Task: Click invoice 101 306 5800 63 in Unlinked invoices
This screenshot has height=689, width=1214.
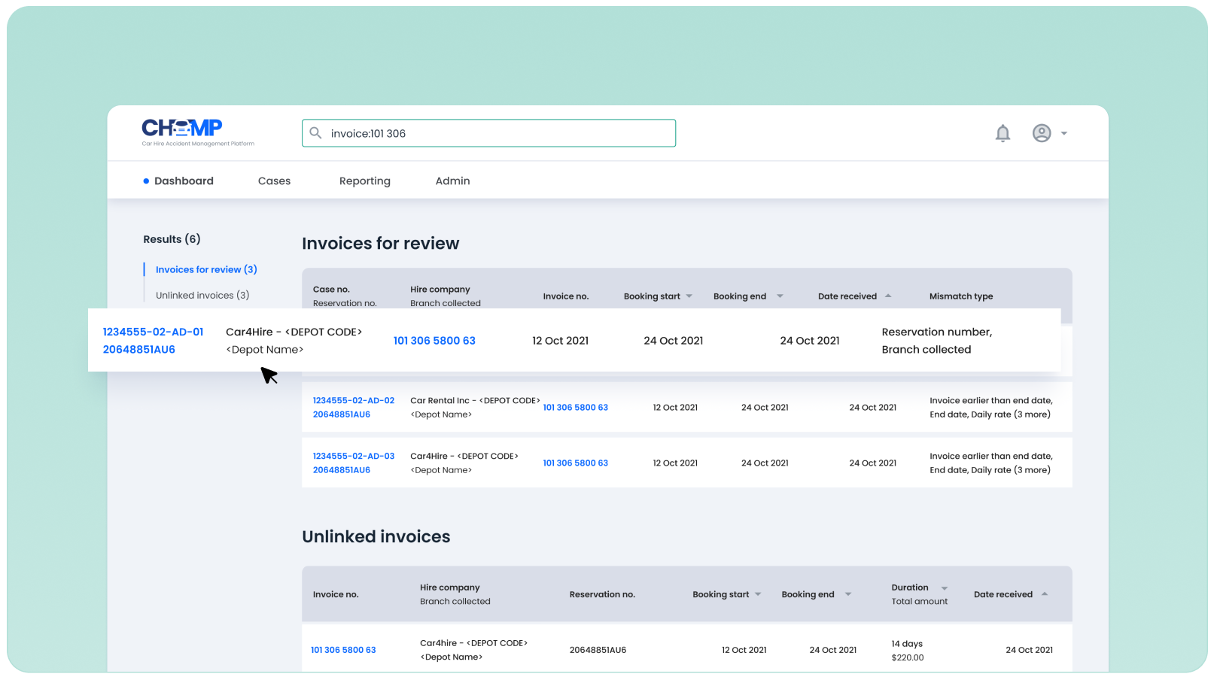Action: (x=343, y=649)
